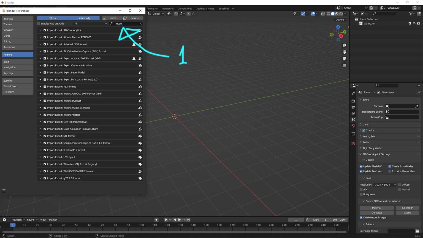
Task: Click the zoom magnifier icon in viewport
Action: [344, 45]
